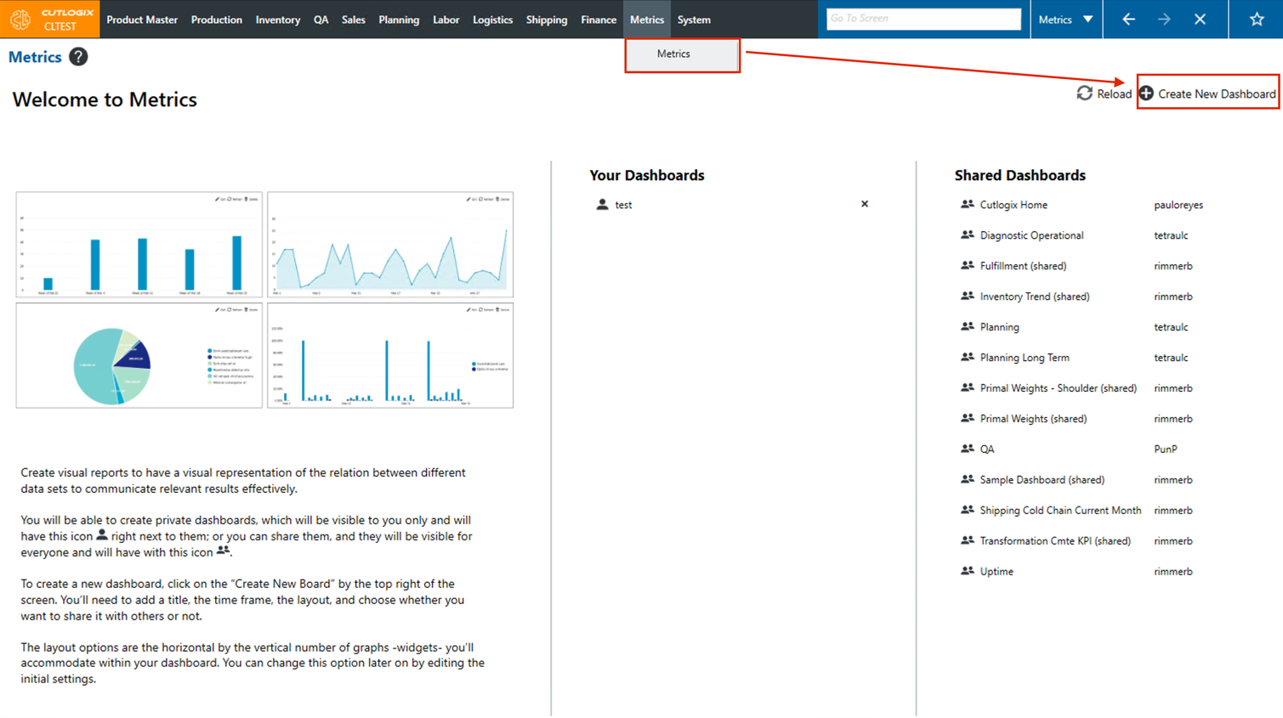This screenshot has width=1283, height=718.
Task: Open the Inventory menu
Action: [x=277, y=20]
